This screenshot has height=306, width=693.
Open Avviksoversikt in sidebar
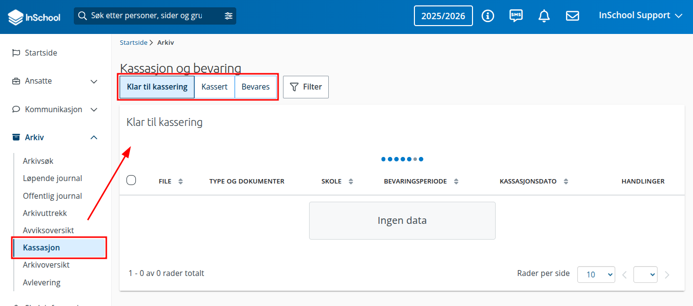48,230
